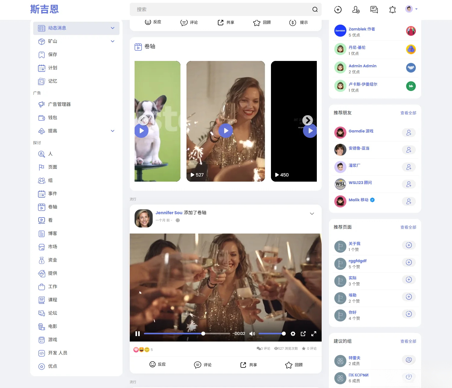Open the 共享 (share) option on the post
This screenshot has width=452, height=388.
(x=248, y=365)
